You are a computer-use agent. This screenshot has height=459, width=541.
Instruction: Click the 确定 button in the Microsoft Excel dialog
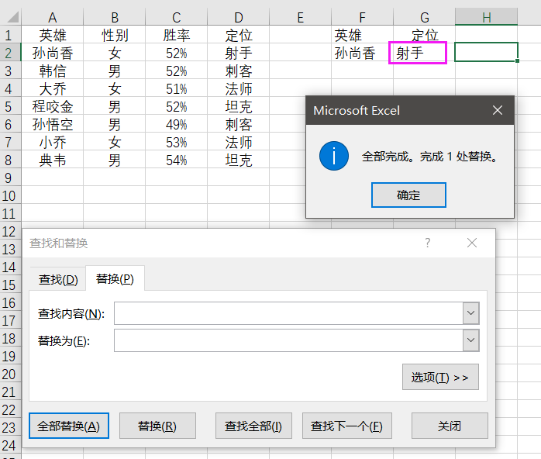tap(408, 195)
